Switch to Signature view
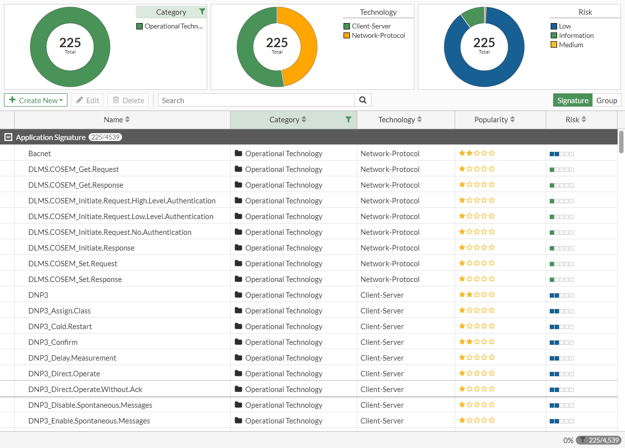Image resolution: width=625 pixels, height=448 pixels. [x=572, y=100]
